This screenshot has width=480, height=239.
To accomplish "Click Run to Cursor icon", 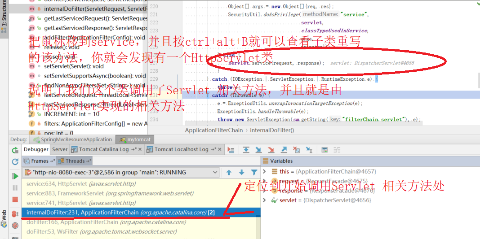I will click(309, 150).
